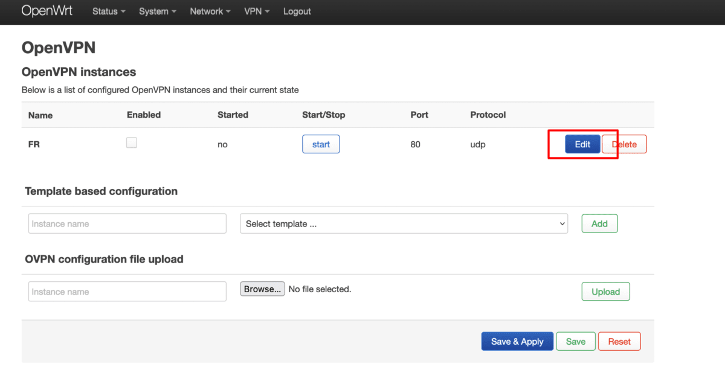The image size is (725, 387).
Task: Click the OVPN configuration file upload heading
Action: point(104,260)
